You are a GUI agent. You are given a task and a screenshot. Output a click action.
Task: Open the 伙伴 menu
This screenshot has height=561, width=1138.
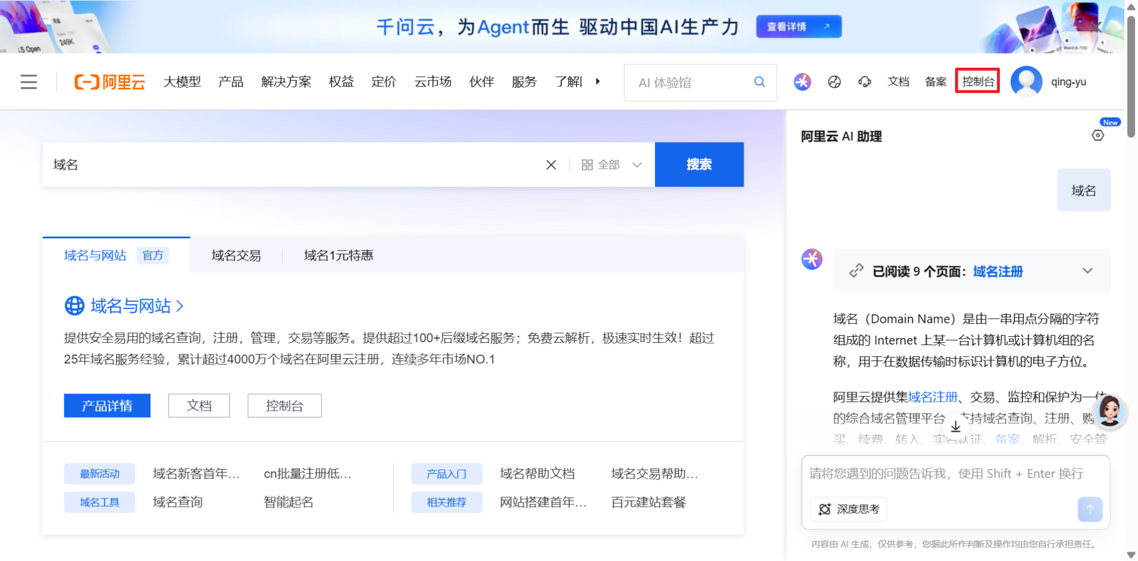[482, 82]
